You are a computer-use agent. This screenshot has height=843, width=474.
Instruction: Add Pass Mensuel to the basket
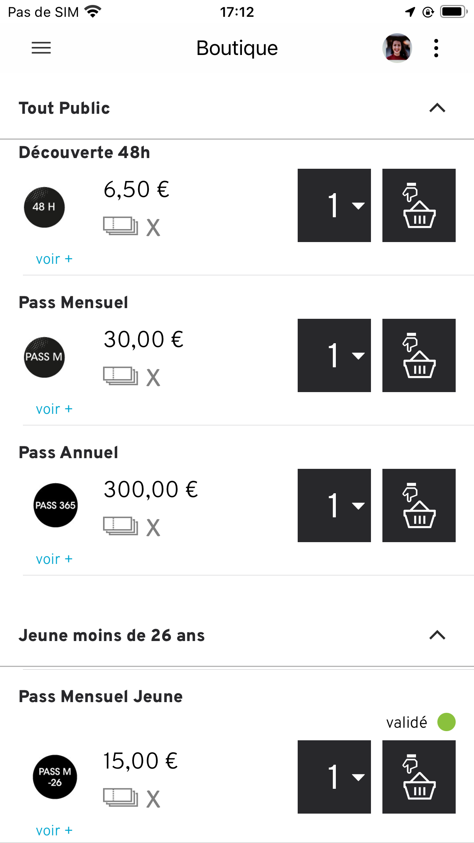(419, 355)
